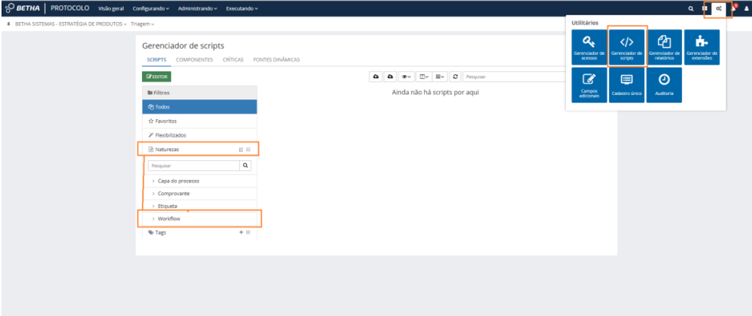Select the Flexibilizados filter
This screenshot has height=316, width=752.
170,135
